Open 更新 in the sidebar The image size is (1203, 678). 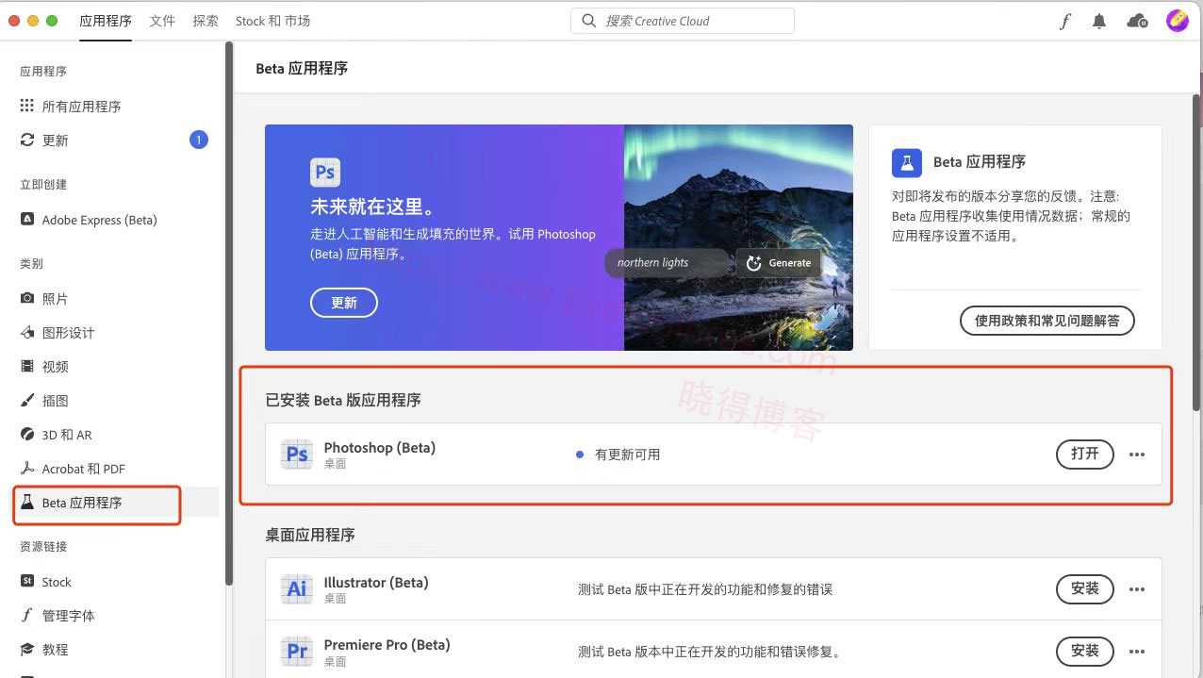point(56,141)
